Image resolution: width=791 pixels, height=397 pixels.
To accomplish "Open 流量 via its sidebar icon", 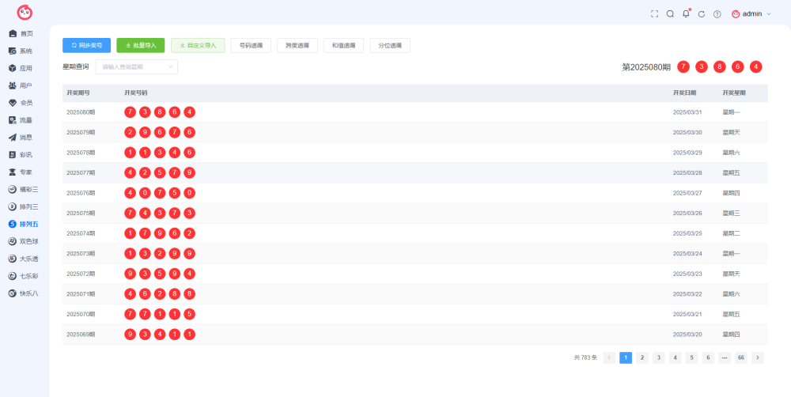I will tap(13, 120).
